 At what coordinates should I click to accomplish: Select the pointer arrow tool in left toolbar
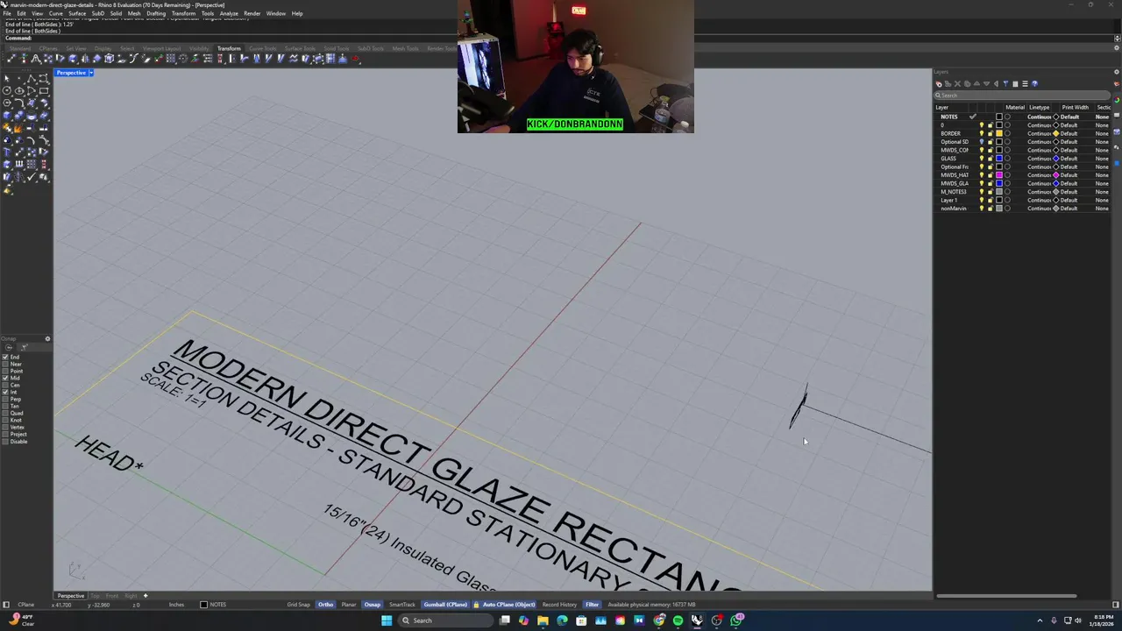pyautogui.click(x=7, y=79)
